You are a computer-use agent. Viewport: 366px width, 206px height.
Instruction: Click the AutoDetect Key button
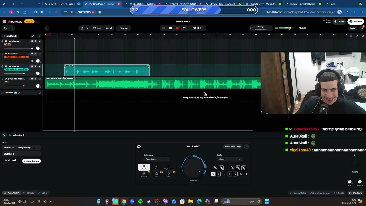(x=233, y=146)
